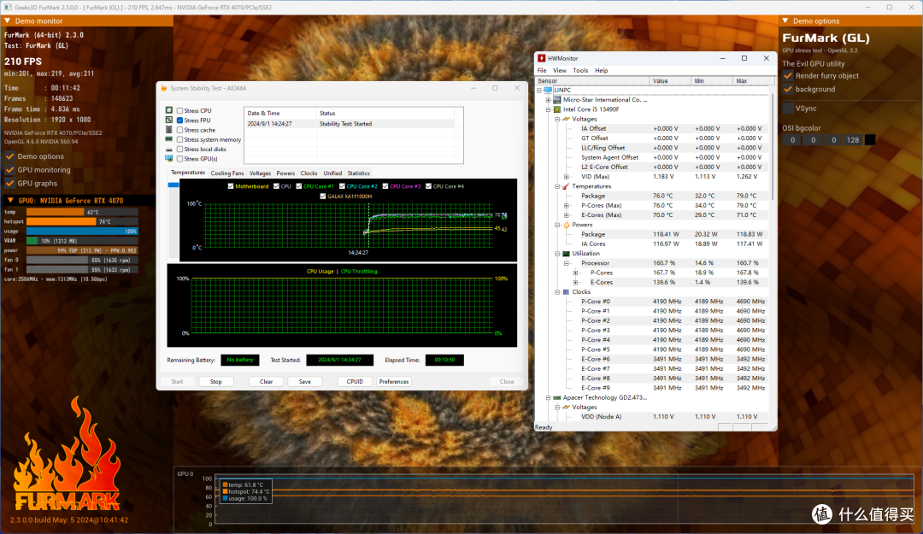Image resolution: width=923 pixels, height=534 pixels.
Task: Click the Save button in AIDA64
Action: pos(305,382)
